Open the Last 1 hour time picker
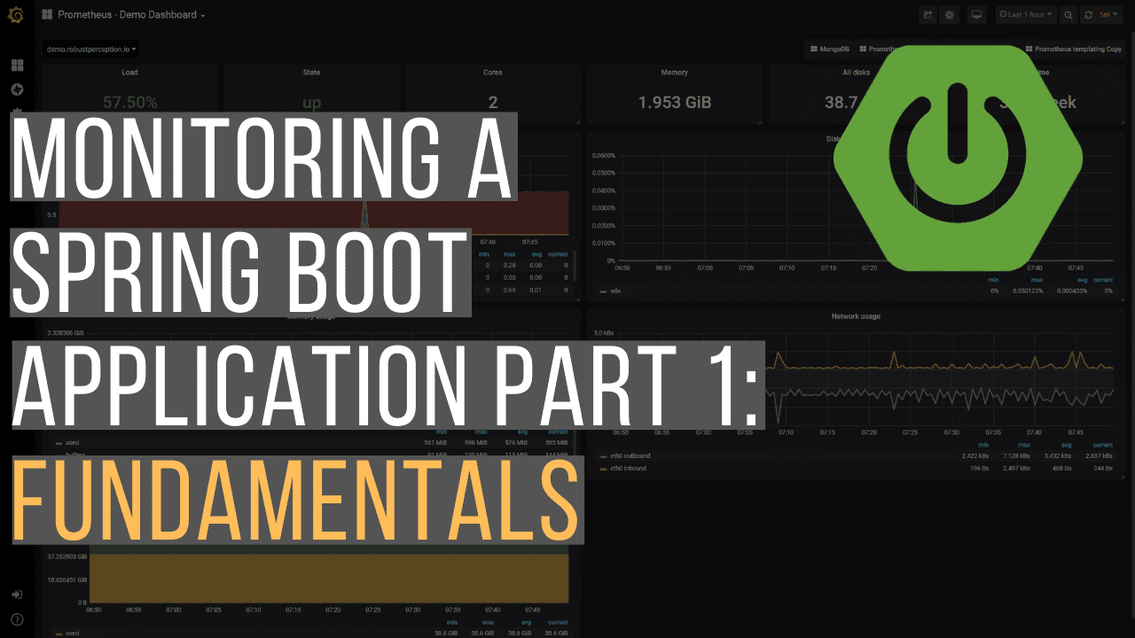This screenshot has height=638, width=1135. tap(1026, 15)
